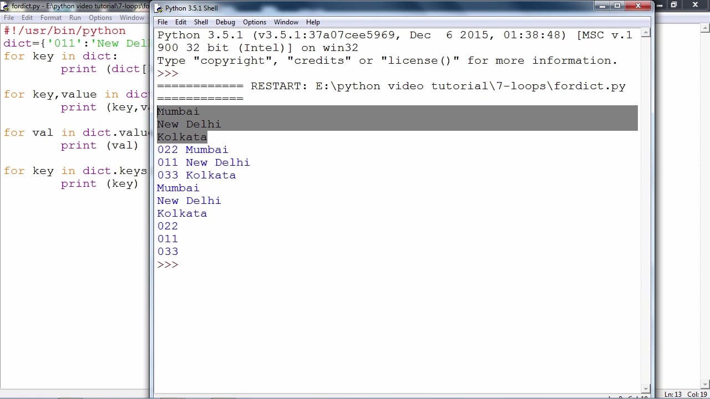Maximize the Python Shell window
This screenshot has width=710, height=399.
tap(617, 6)
